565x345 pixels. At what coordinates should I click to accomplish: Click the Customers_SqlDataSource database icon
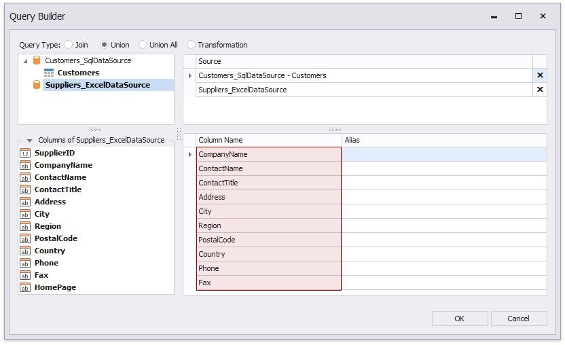[x=37, y=60]
